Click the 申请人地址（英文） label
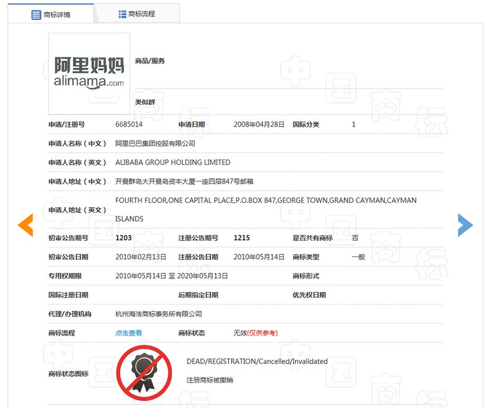 click(x=78, y=210)
